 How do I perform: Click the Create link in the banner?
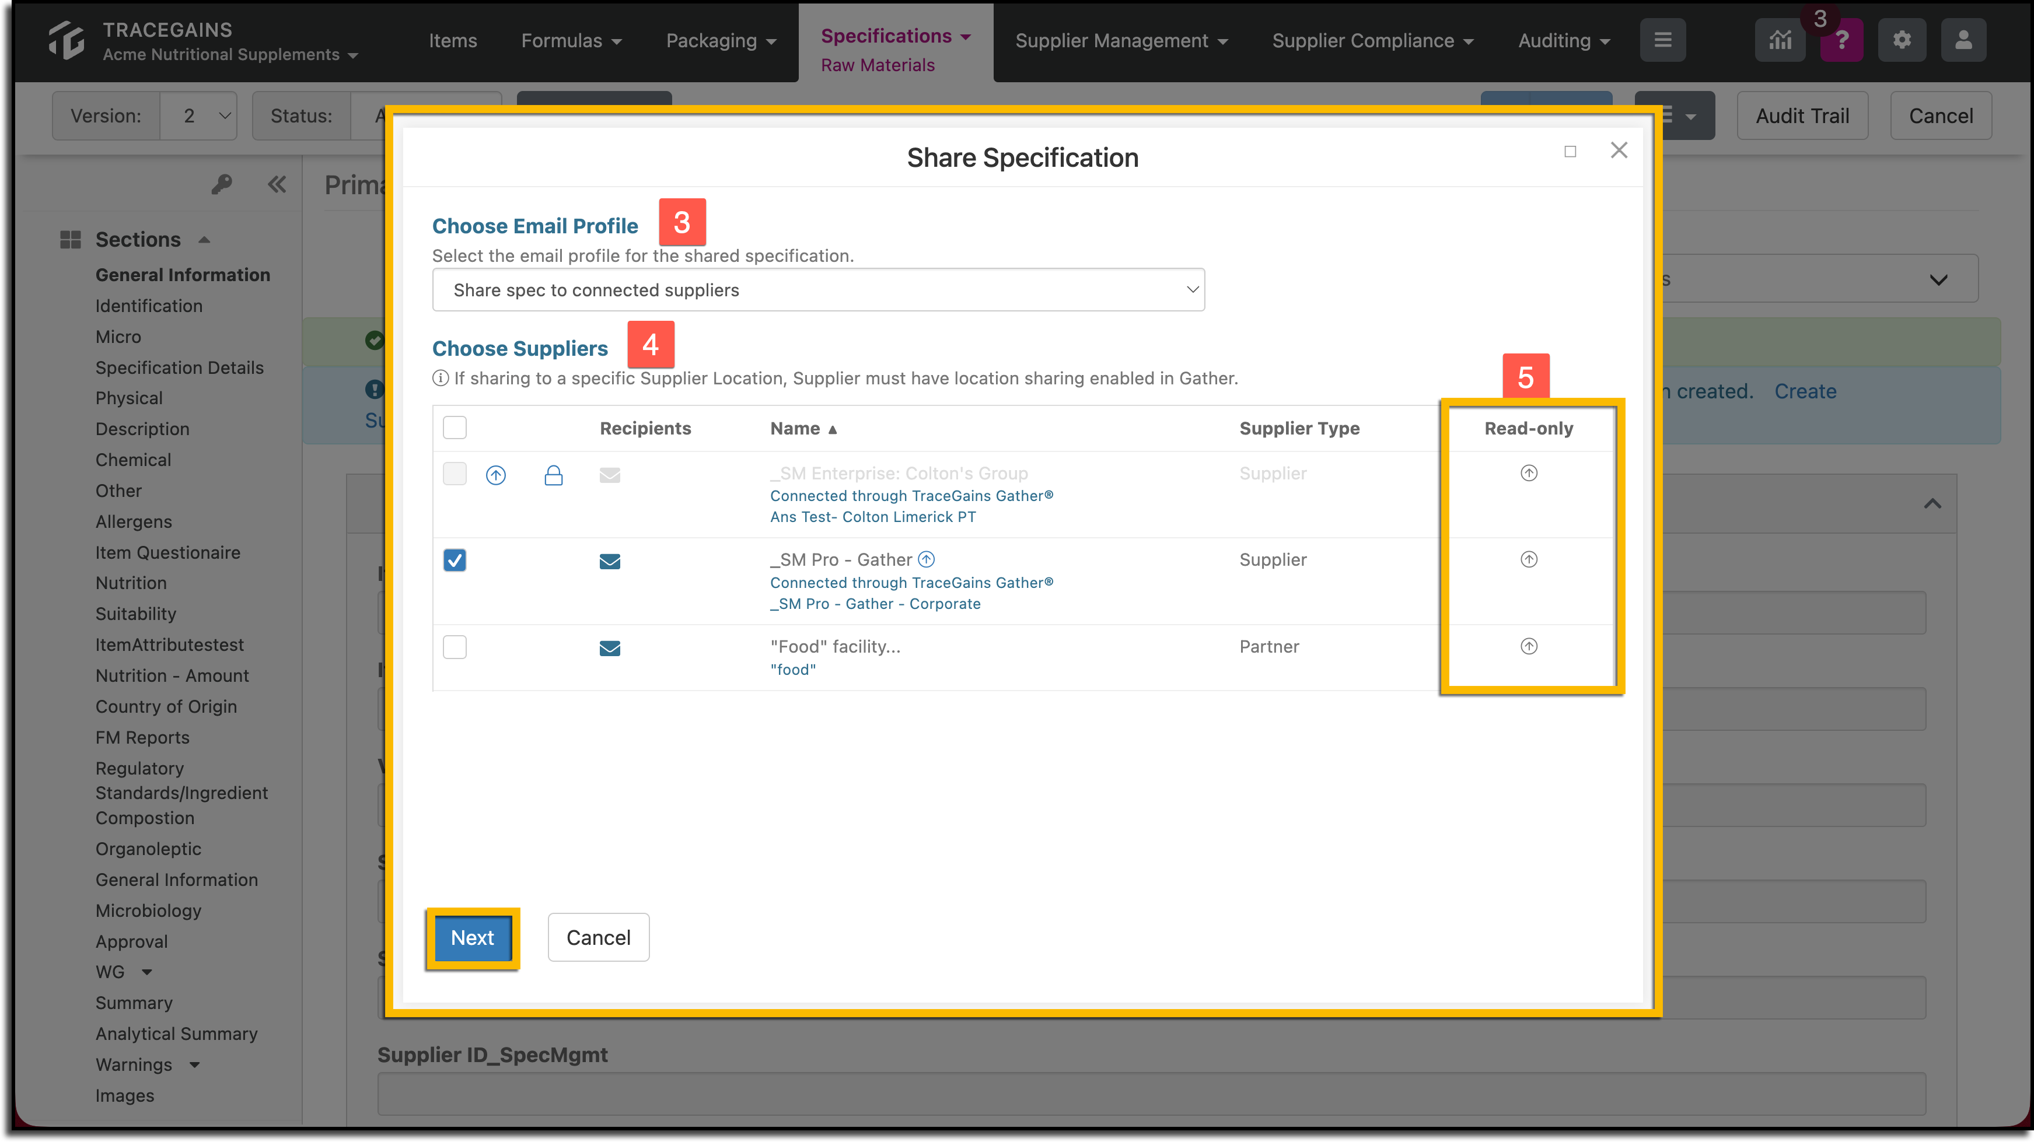[x=1805, y=391]
